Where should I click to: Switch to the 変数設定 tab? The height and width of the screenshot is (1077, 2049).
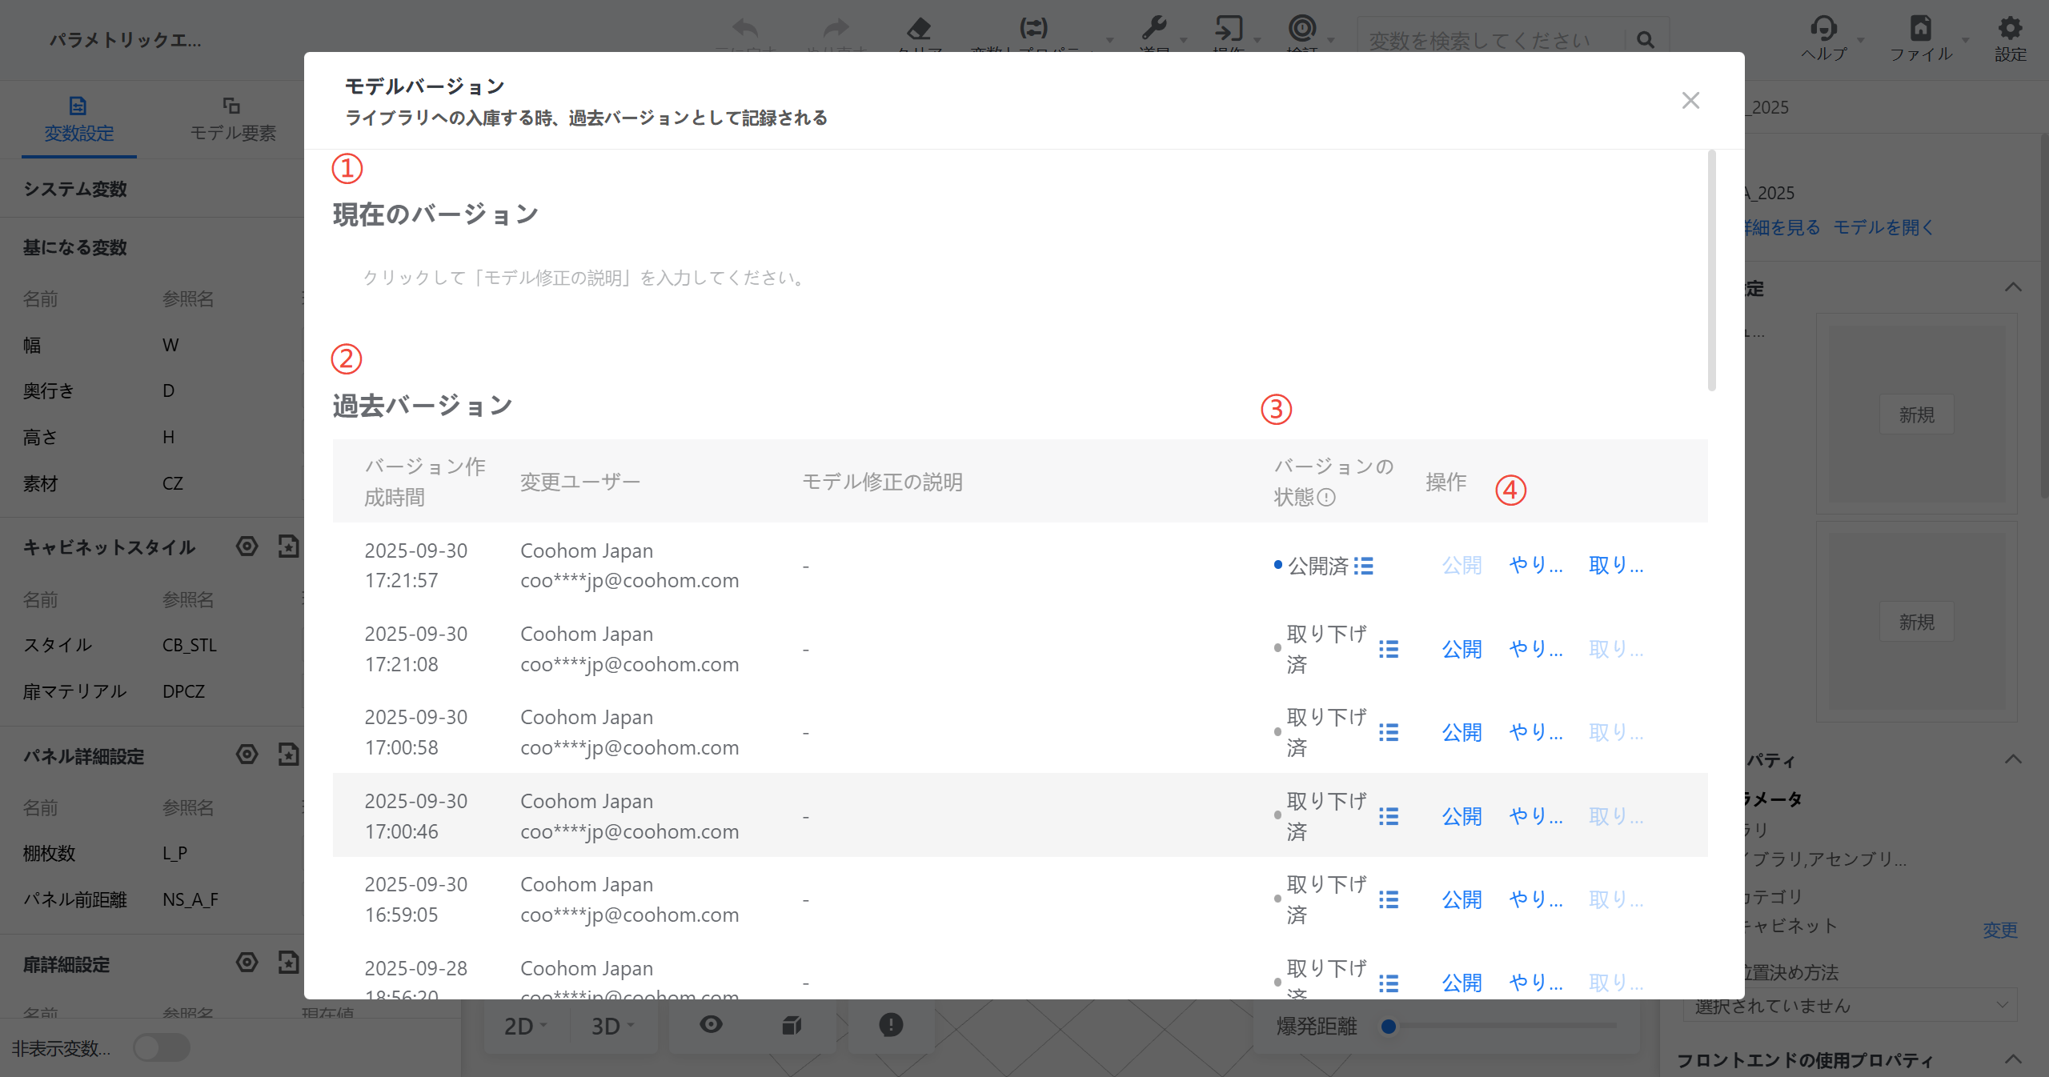click(x=78, y=120)
